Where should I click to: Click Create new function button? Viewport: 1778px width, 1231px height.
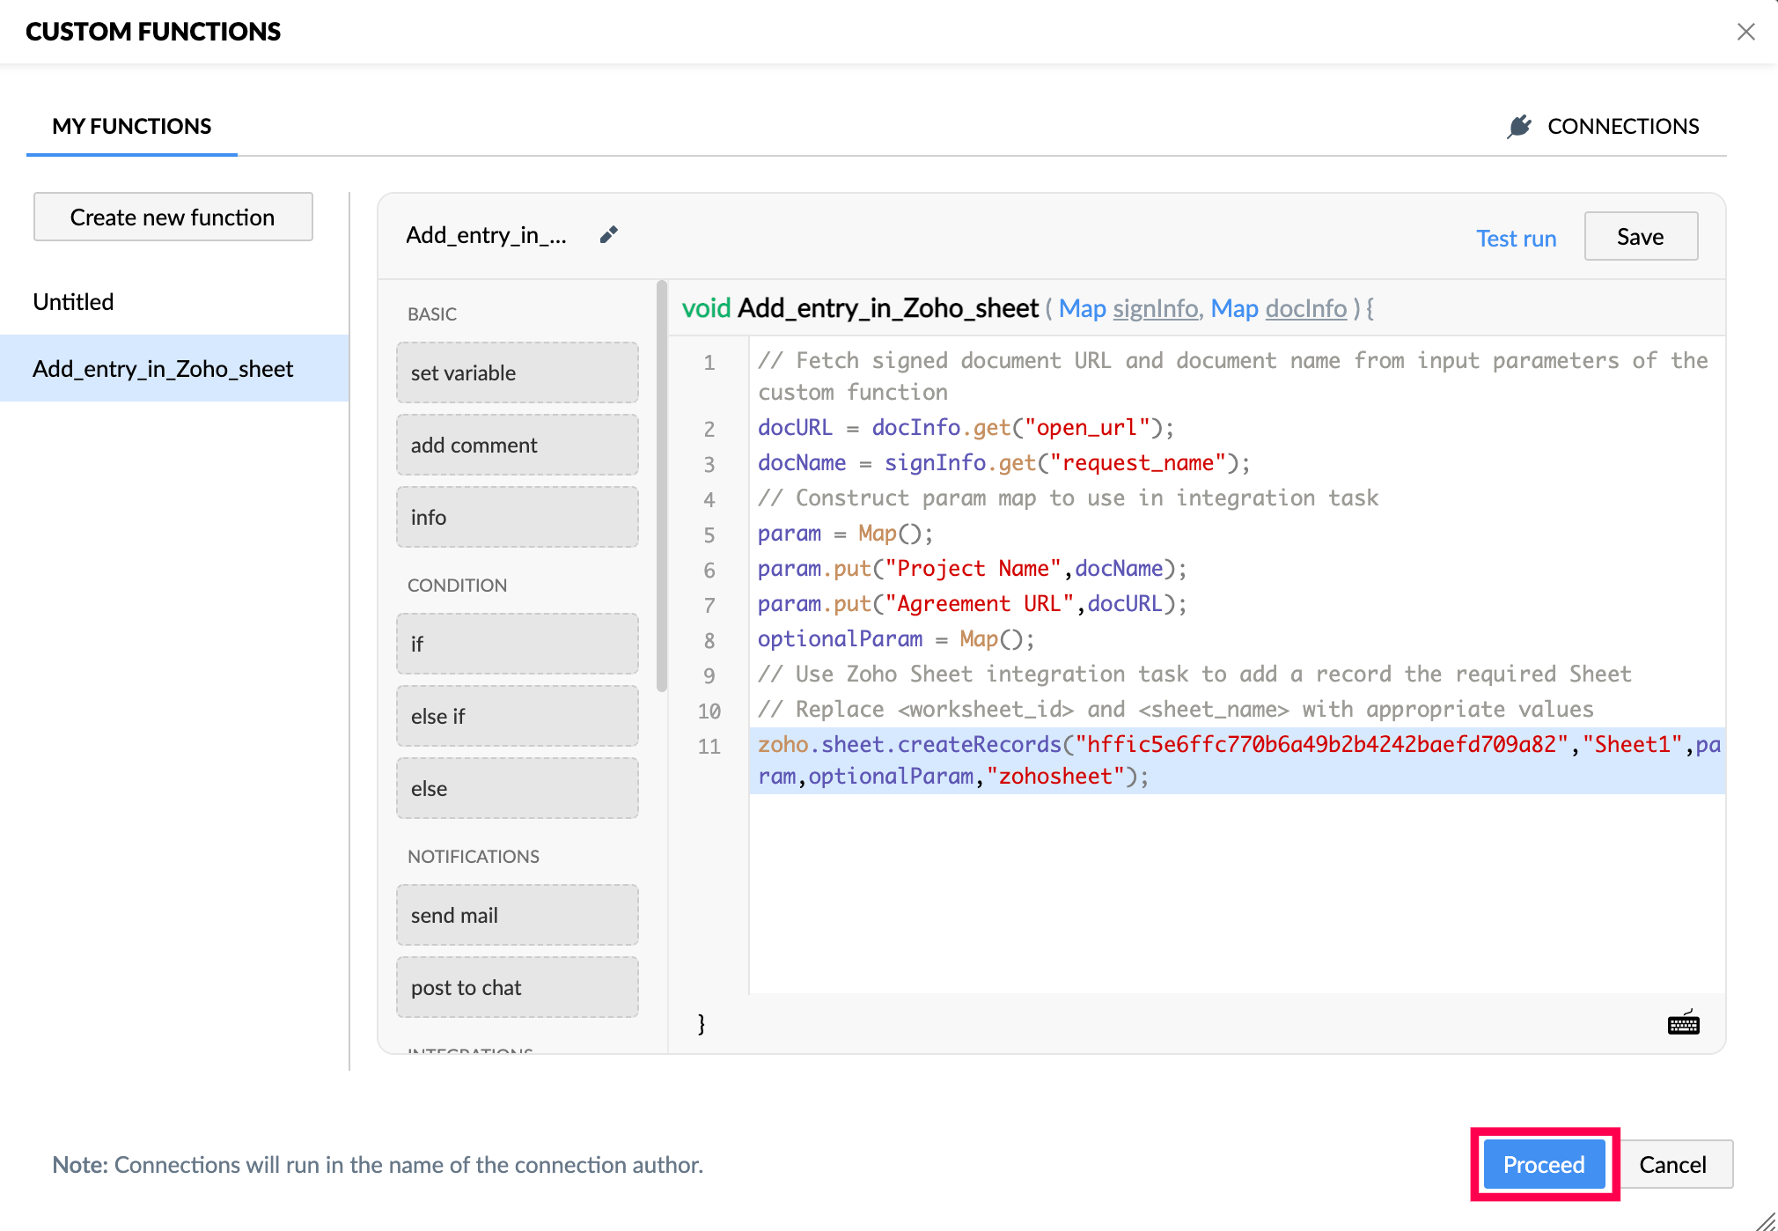tap(173, 217)
